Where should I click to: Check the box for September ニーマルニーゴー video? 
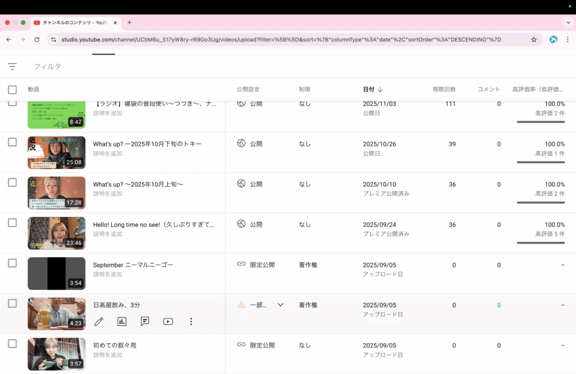tap(12, 263)
